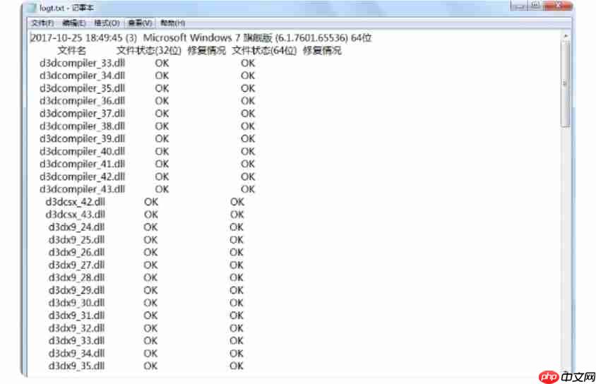596x384 pixels.
Task: Click the text d3dcompiler_40.dll
Action: [x=82, y=151]
